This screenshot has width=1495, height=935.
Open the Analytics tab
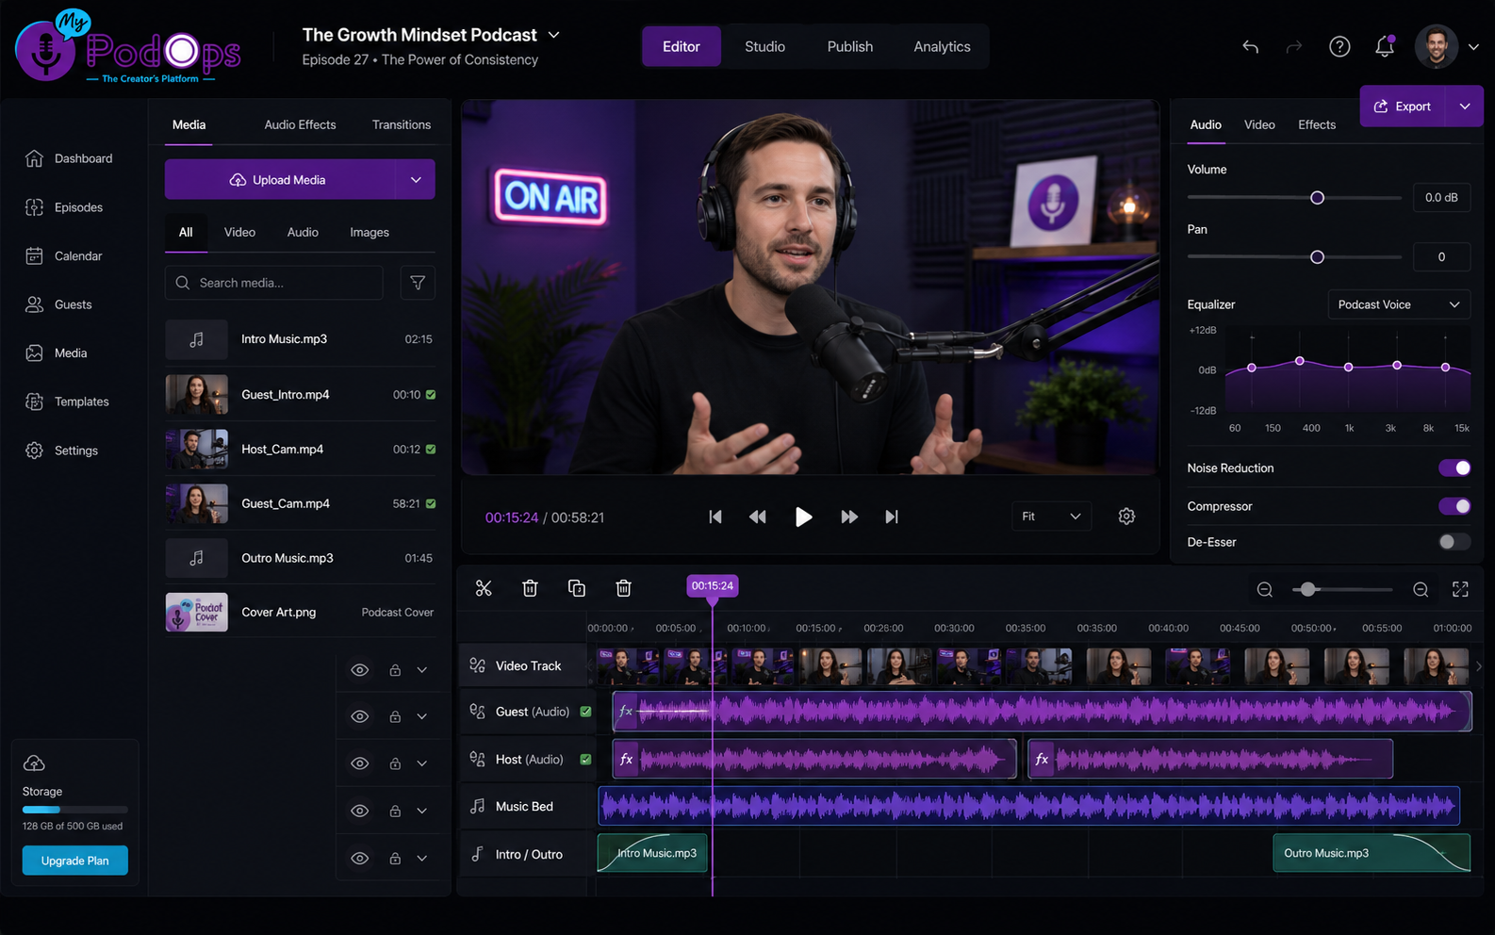point(942,46)
